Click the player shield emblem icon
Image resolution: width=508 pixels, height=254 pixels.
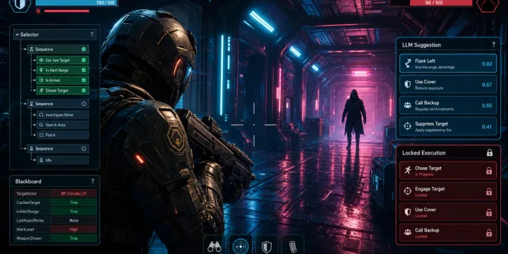point(20,4)
